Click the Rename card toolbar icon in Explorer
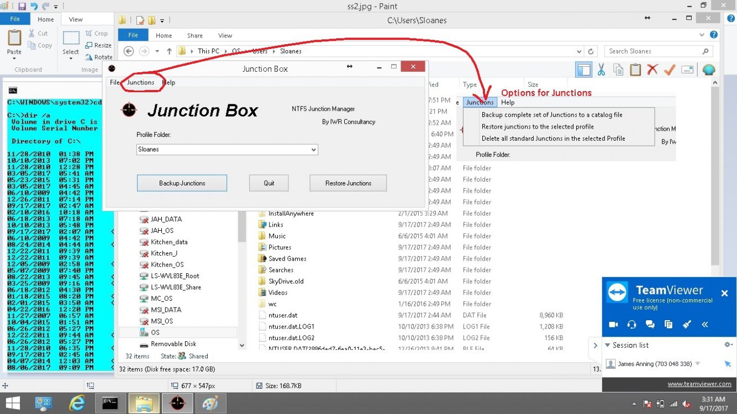Screen dimensions: 737x414 (687, 70)
